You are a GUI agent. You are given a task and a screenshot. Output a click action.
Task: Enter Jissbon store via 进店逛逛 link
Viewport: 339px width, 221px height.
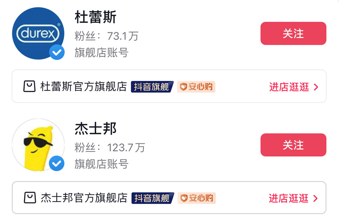pos(289,198)
